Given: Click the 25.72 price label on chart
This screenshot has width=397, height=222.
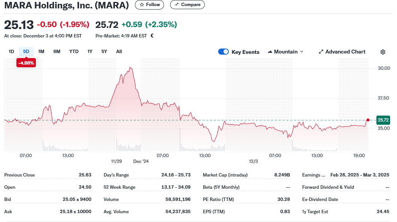Looking at the screenshot, I should [x=383, y=120].
